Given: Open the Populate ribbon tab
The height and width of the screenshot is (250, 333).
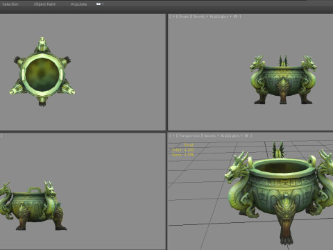Looking at the screenshot, I should (79, 4).
